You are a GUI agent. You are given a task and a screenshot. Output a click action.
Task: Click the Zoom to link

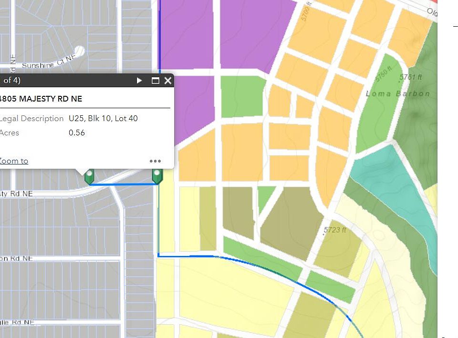13,161
